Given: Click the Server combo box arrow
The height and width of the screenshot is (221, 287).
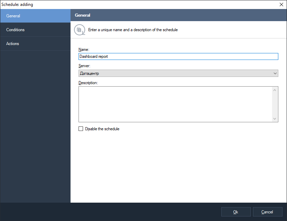Looking at the screenshot, I should 275,73.
